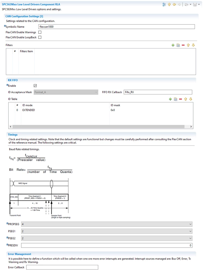
Task: Duplicate ID Table row using copy icon
Action: (176, 99)
